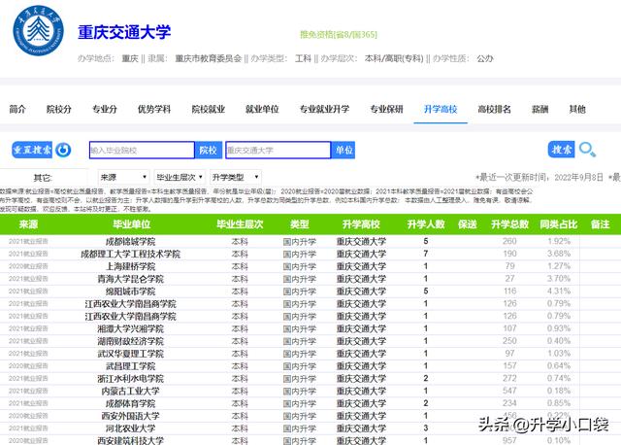The image size is (621, 445).
Task: Open the 升学类型 dropdown
Action: click(236, 177)
